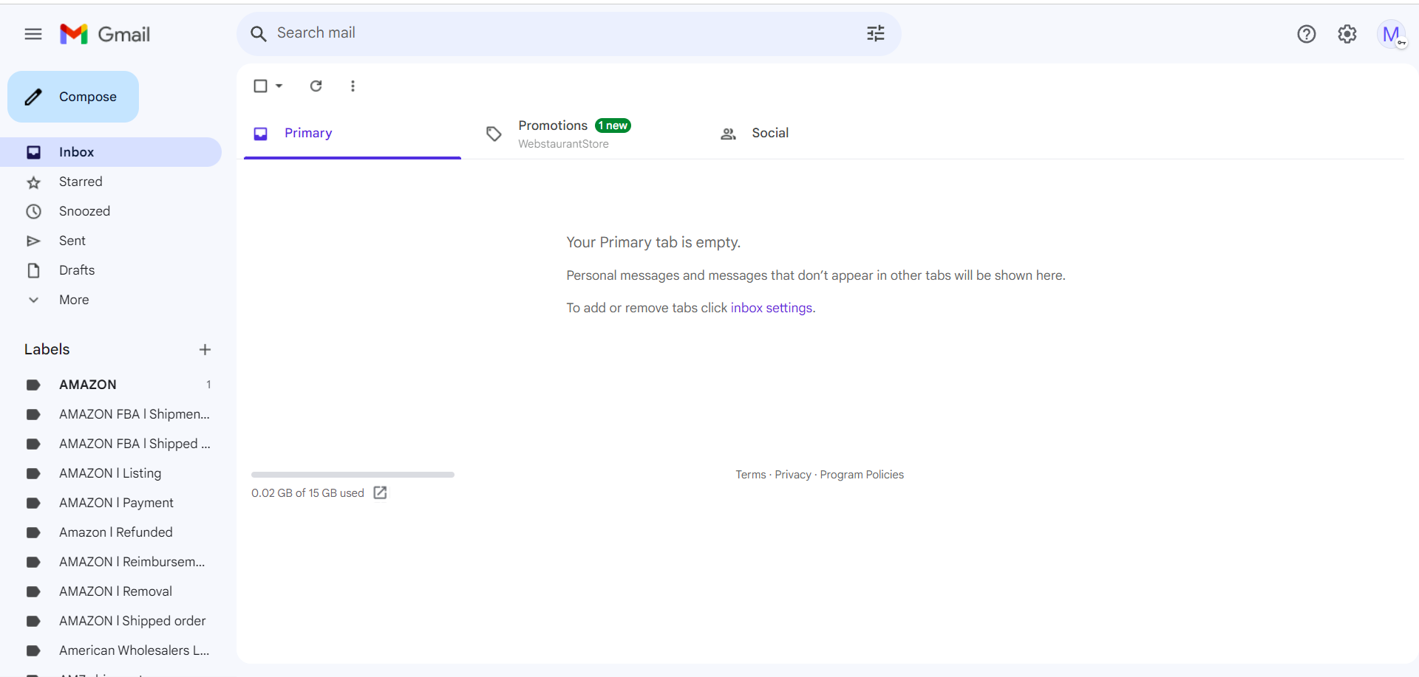This screenshot has height=677, width=1419.
Task: Click the 1 new Promotions badge
Action: coord(613,126)
